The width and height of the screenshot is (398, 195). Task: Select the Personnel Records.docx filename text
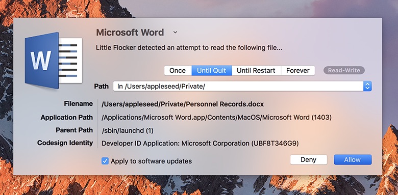[183, 104]
